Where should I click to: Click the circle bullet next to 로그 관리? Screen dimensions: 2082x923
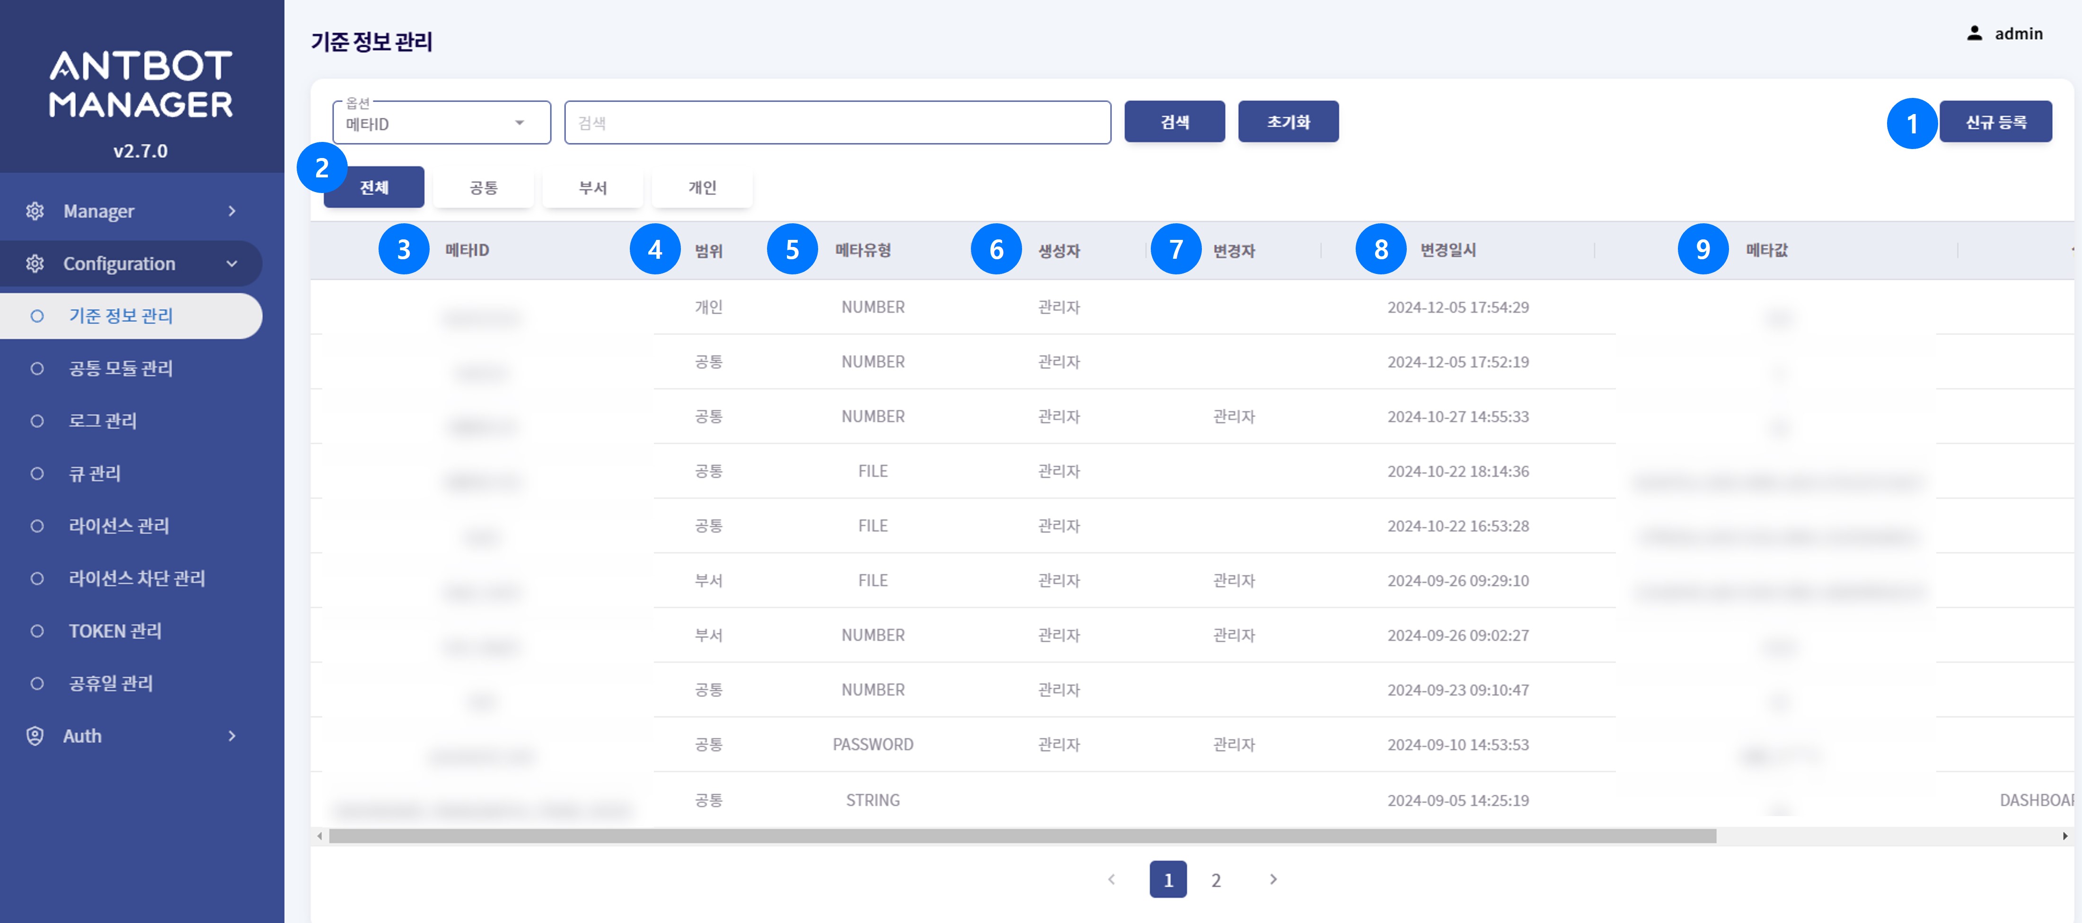coord(36,421)
